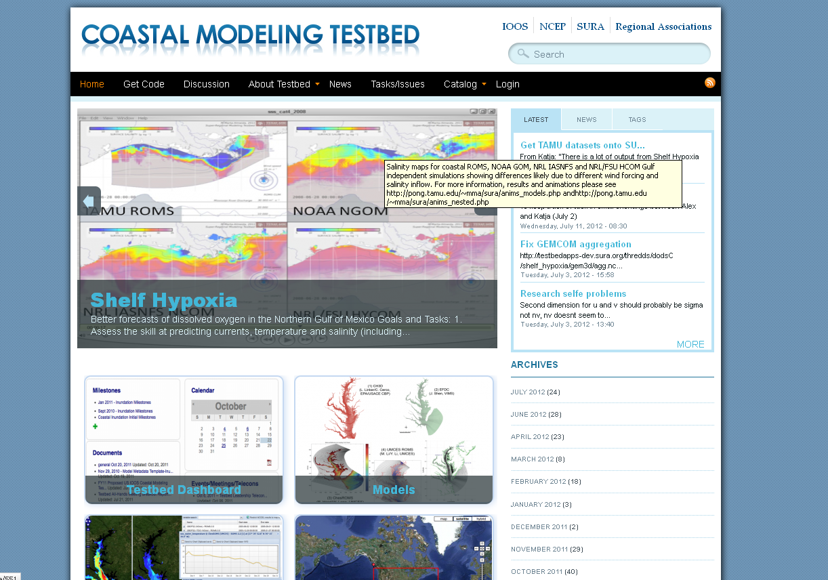
Task: Open the RSS feed icon
Action: [x=710, y=83]
